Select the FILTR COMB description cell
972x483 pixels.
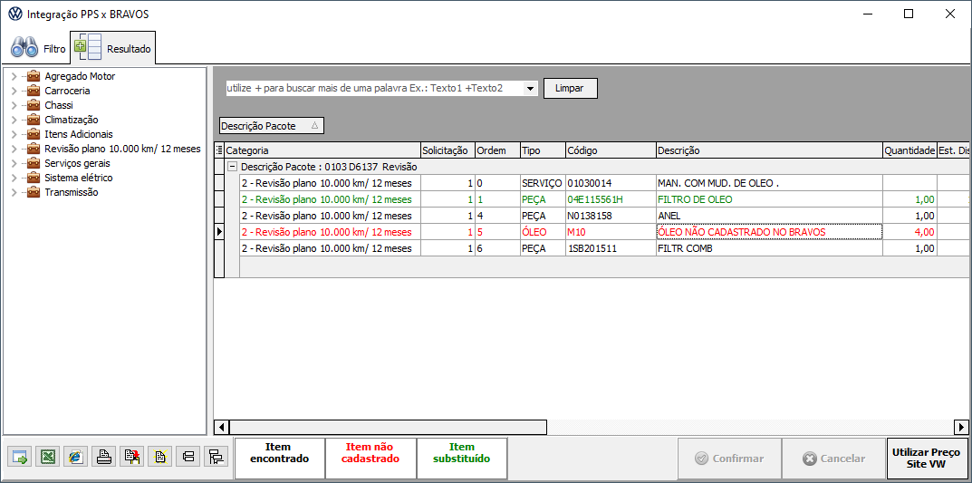769,248
